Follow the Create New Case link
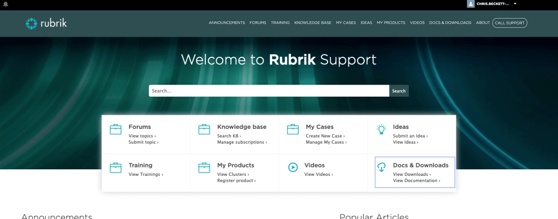The height and width of the screenshot is (219, 558). click(325, 136)
